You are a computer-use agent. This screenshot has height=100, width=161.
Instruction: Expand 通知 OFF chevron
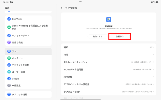(153, 47)
